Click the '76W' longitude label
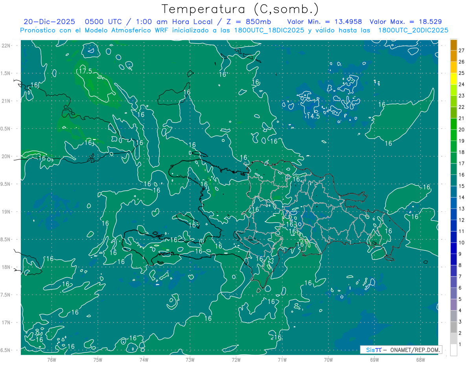Viewport: 472px width, 365px height. pos(52,359)
